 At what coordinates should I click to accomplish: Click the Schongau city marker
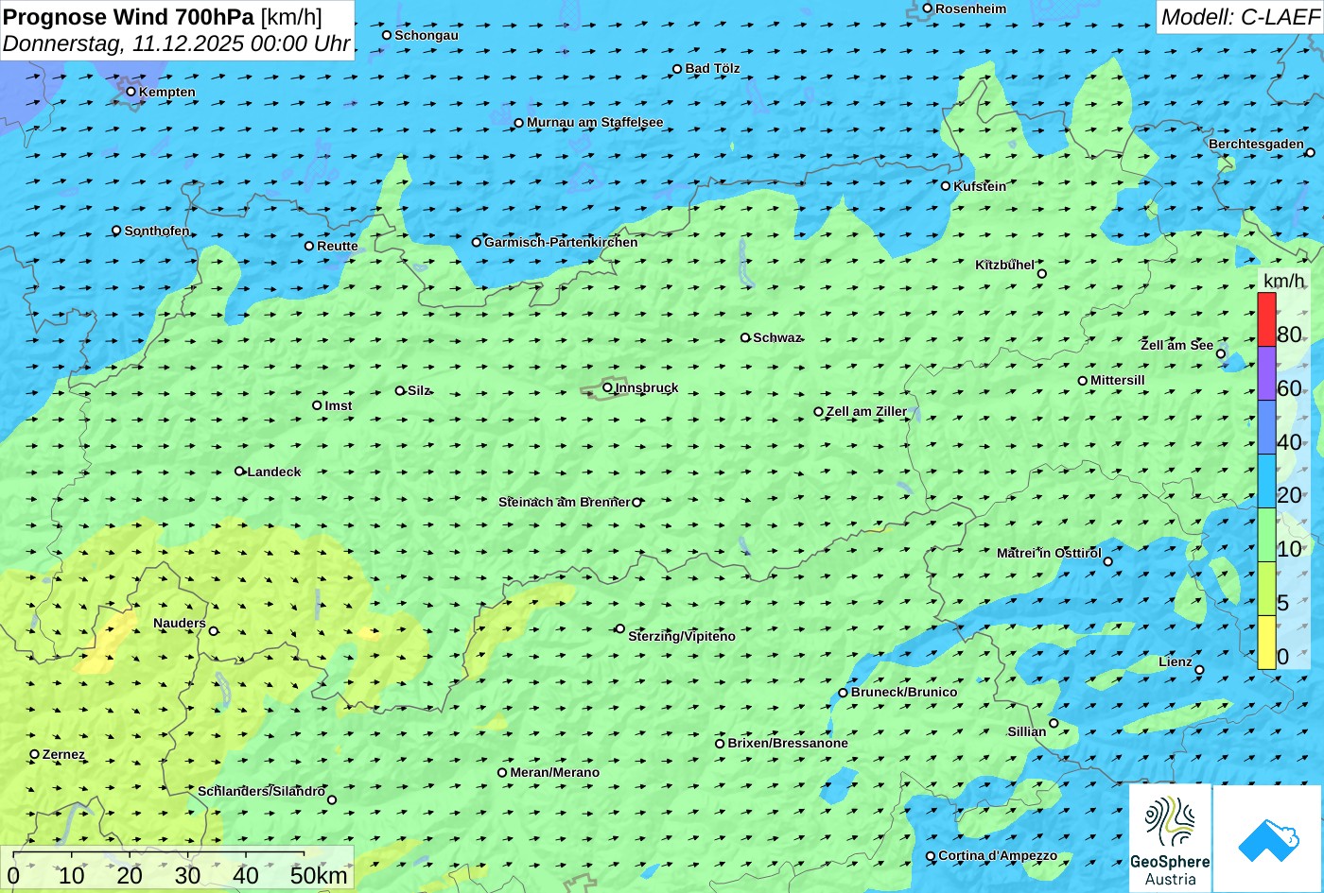tap(387, 35)
